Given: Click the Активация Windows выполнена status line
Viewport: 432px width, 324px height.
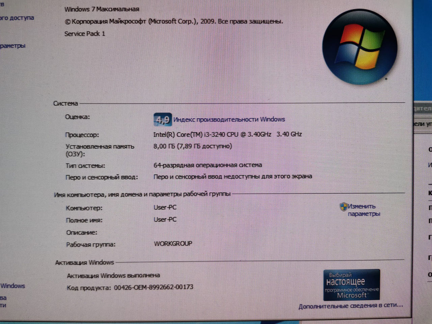Looking at the screenshot, I should 113,275.
